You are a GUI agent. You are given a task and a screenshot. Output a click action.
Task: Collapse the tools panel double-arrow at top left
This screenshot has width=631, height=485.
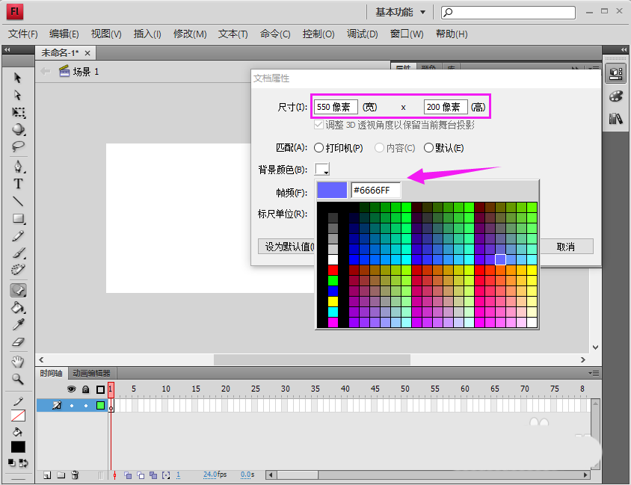click(x=7, y=49)
